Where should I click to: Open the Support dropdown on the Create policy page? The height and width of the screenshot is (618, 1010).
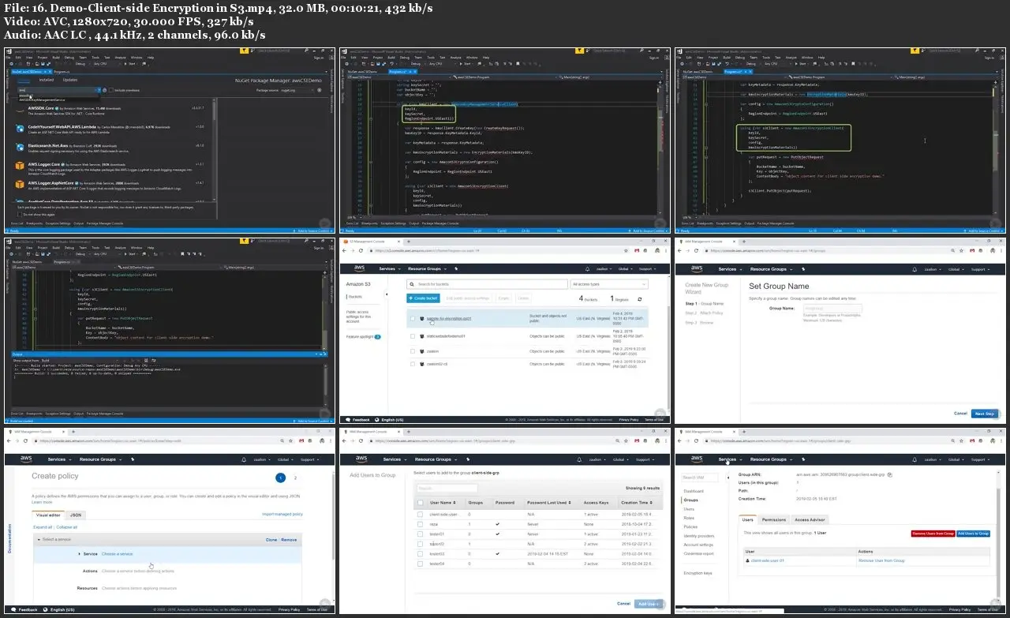point(309,459)
